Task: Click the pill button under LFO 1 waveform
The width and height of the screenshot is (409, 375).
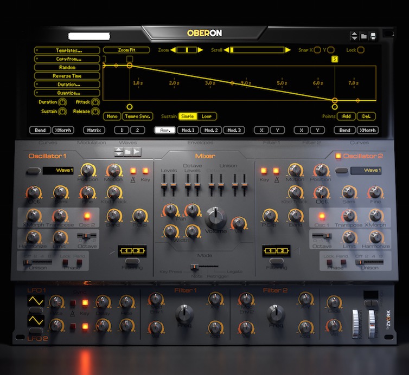Action: pyautogui.click(x=36, y=310)
